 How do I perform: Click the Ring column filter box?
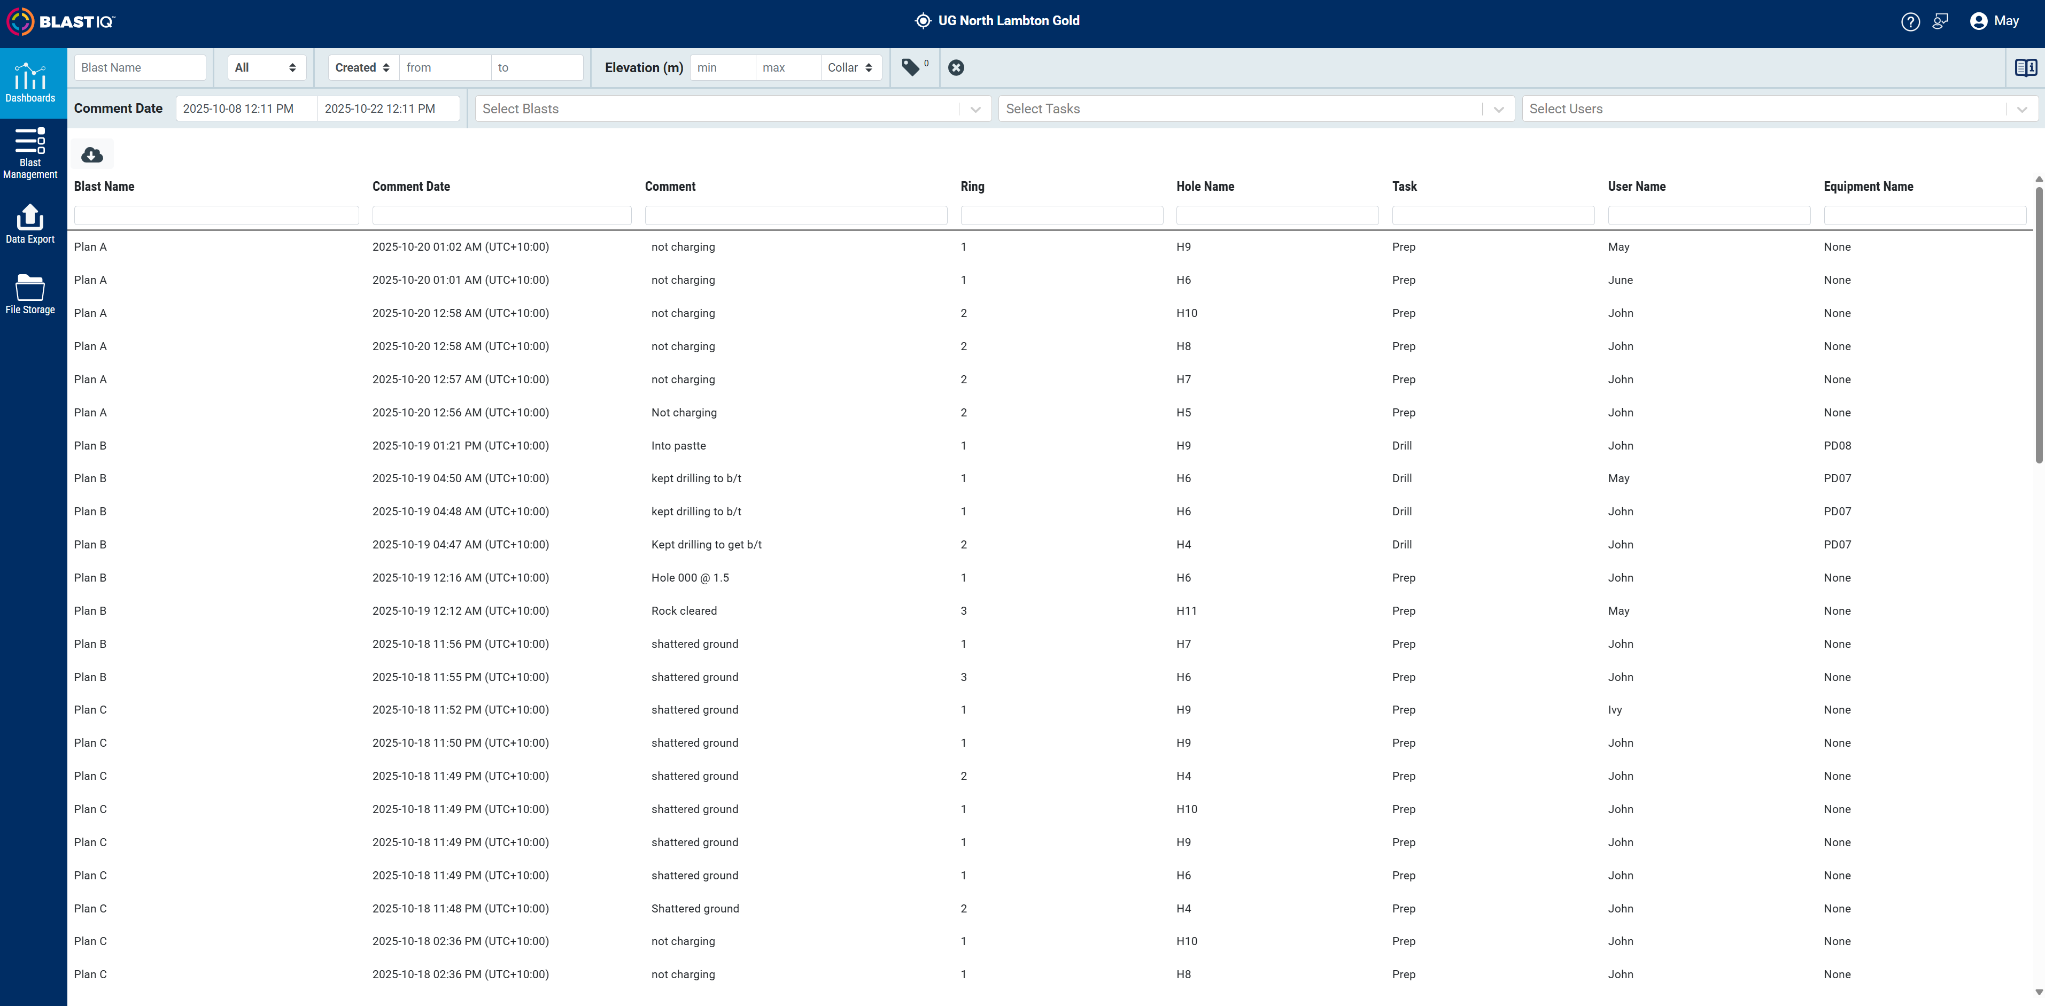click(1062, 215)
